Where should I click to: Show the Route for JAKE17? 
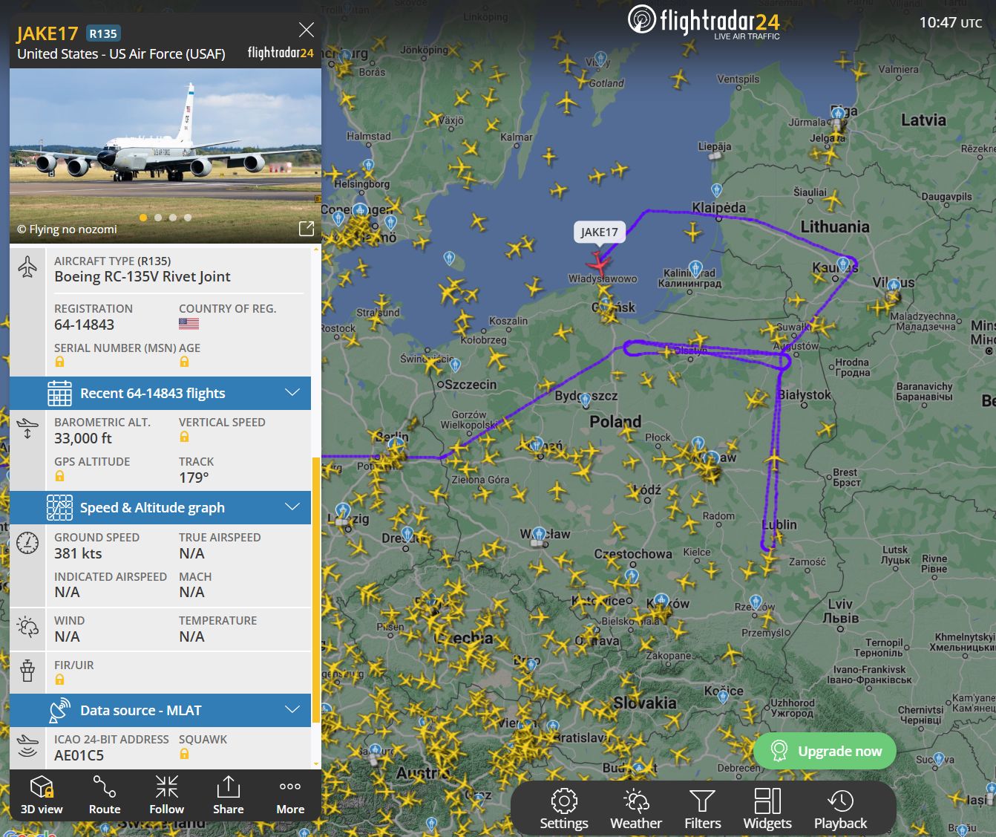pos(105,795)
